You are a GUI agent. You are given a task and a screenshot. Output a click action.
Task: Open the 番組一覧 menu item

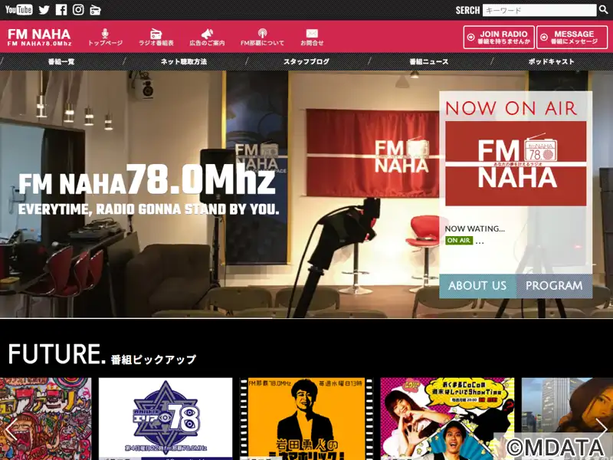61,61
